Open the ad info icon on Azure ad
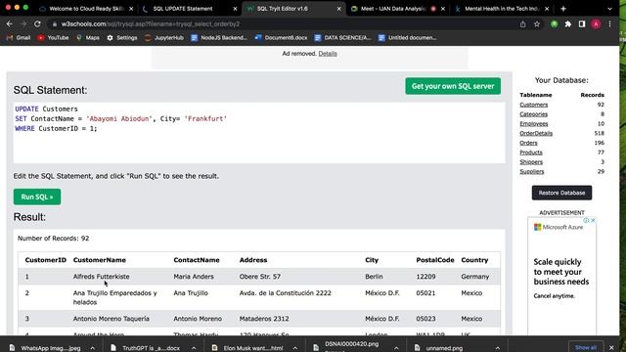 click(x=586, y=220)
